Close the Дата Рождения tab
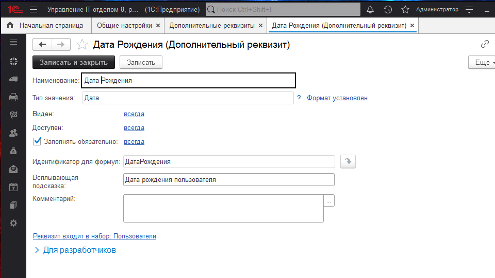 pos(412,25)
